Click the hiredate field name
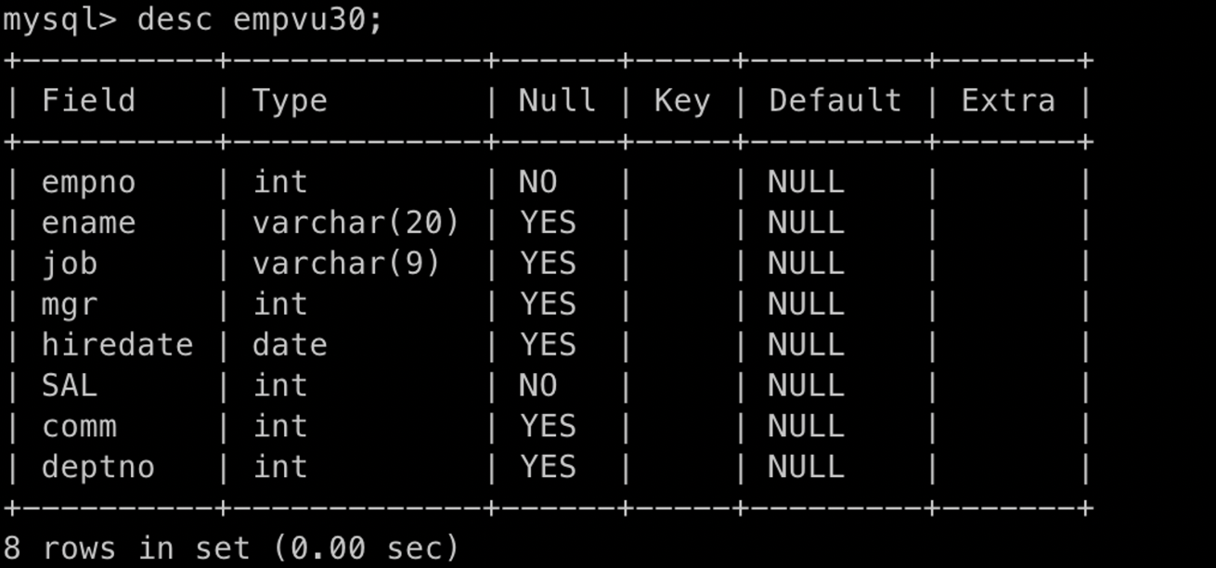The height and width of the screenshot is (568, 1216). pos(117,345)
